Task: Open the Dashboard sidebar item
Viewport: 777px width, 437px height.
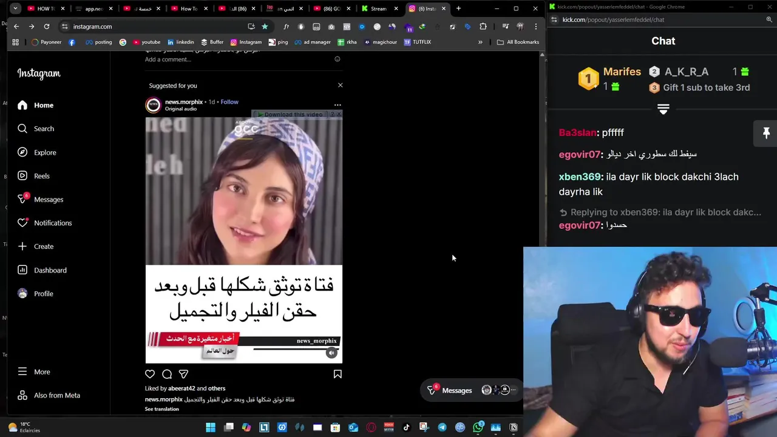Action: 42,270
